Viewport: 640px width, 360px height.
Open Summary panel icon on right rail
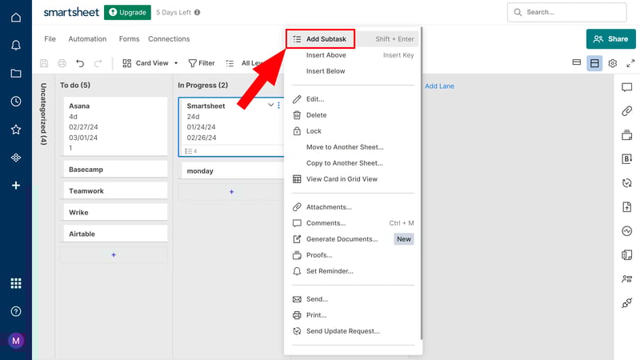pyautogui.click(x=627, y=255)
